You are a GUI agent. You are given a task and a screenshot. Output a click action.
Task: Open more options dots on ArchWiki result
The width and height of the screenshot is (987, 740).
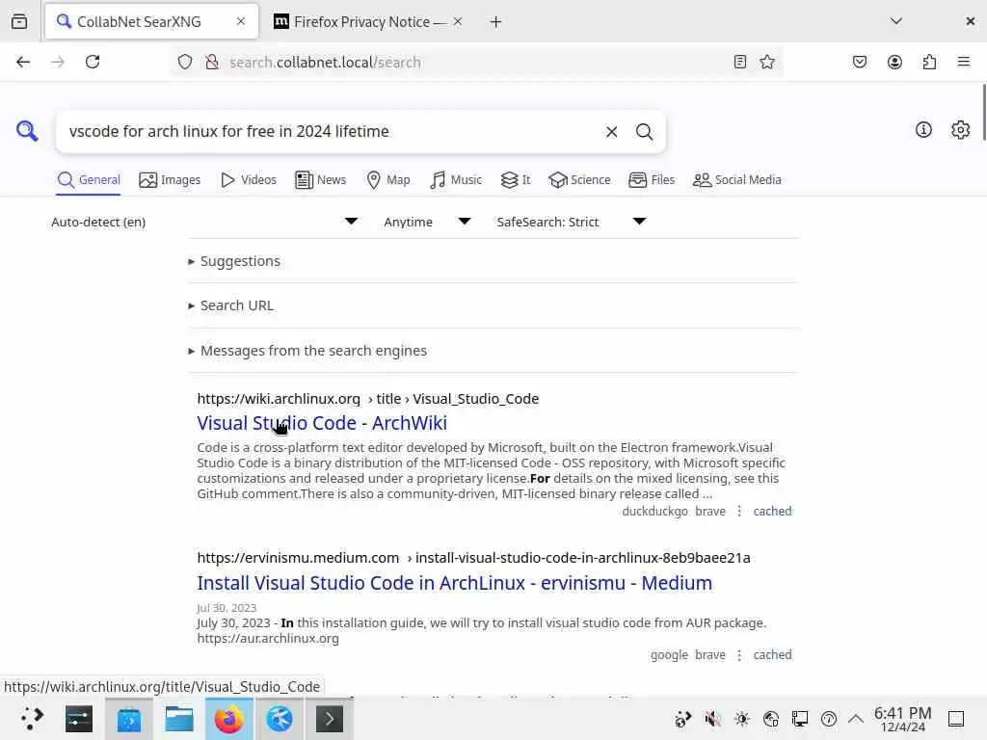(x=739, y=511)
